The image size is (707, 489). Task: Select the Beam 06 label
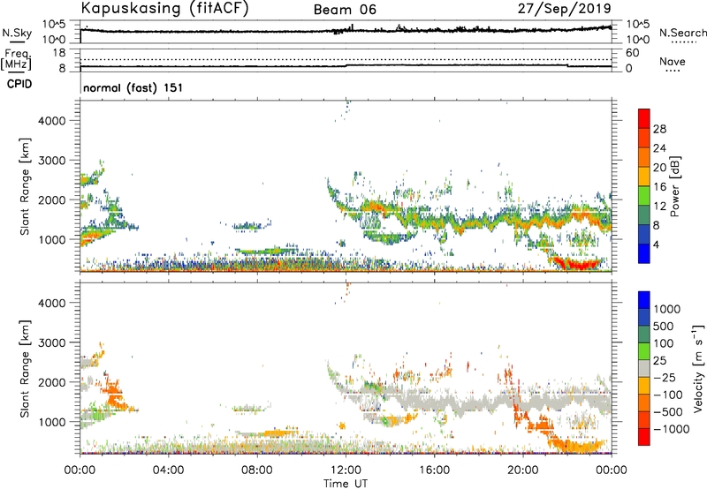345,10
